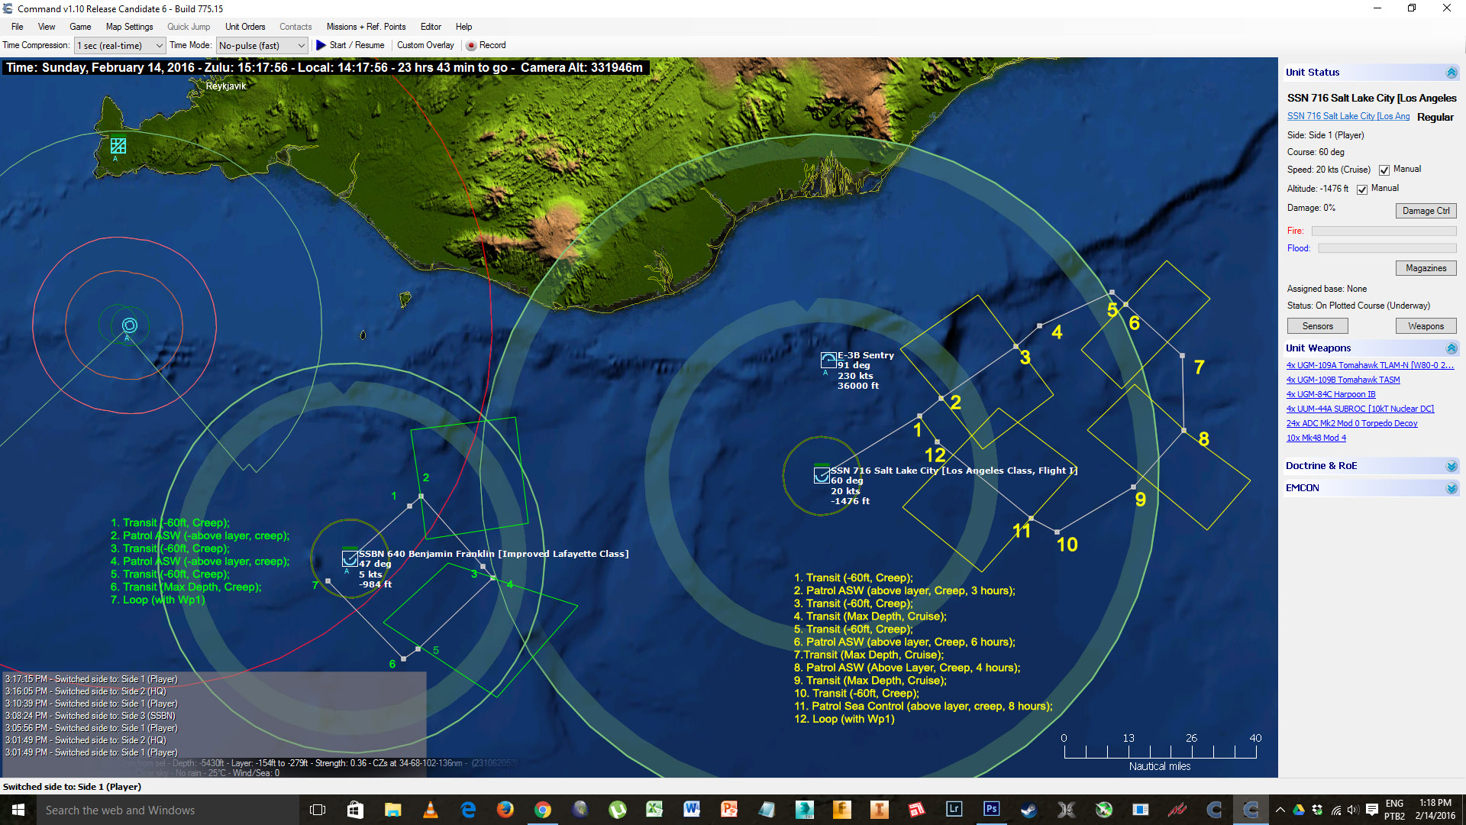Screen dimensions: 1466x825
Task: Open the Time Mode dropdown
Action: coord(262,46)
